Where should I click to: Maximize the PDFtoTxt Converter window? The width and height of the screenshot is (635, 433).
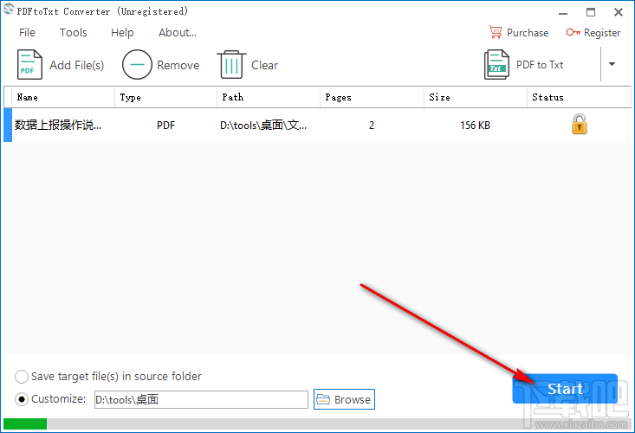pos(591,12)
